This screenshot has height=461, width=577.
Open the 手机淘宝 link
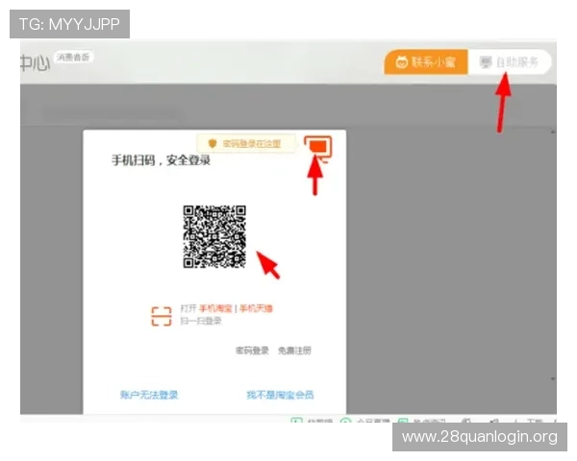215,308
